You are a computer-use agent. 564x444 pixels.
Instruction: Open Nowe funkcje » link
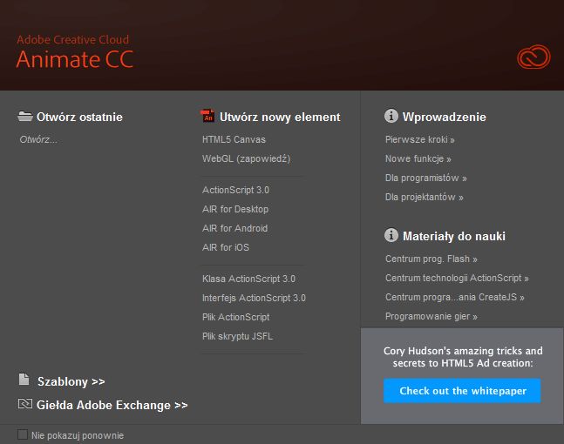click(418, 159)
